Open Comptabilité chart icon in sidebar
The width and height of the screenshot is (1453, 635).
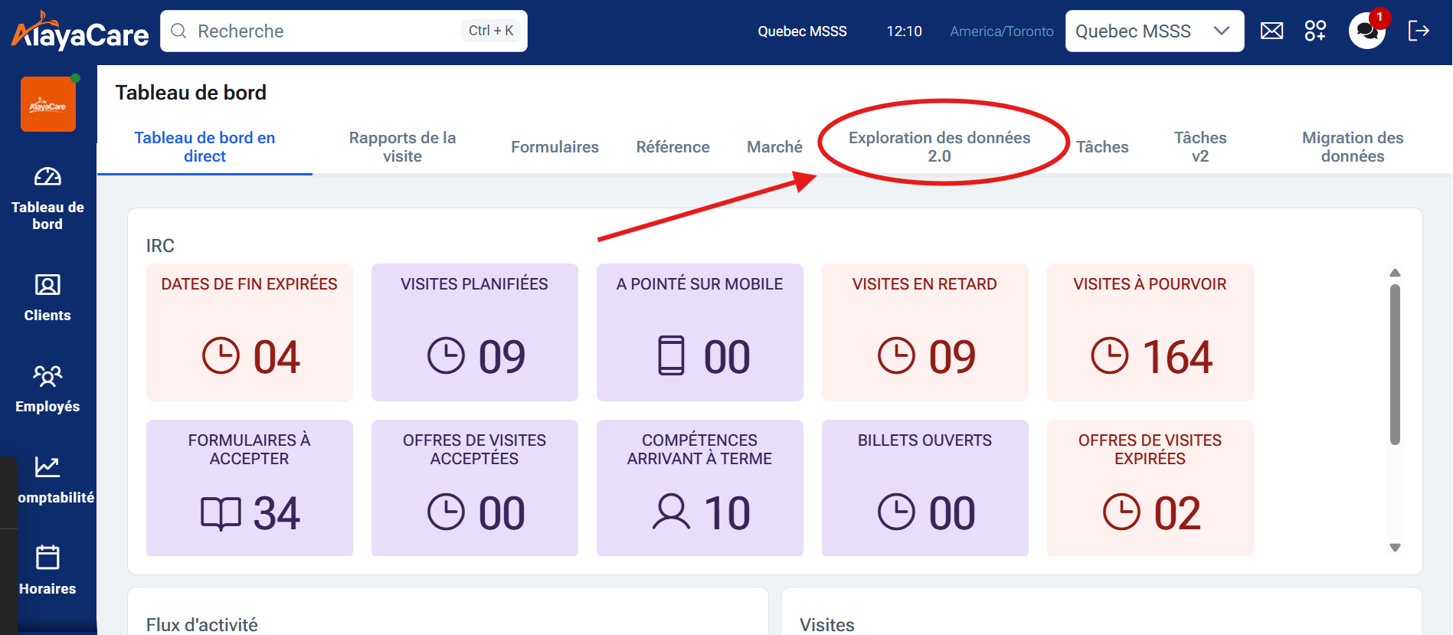coord(47,480)
